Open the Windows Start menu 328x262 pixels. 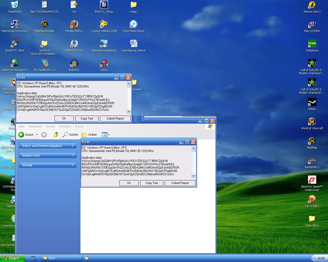(x=13, y=258)
